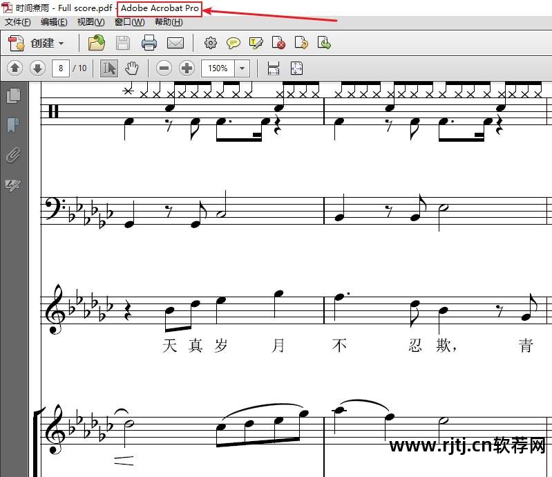Print the document with printer icon
The width and height of the screenshot is (552, 477).
click(x=149, y=43)
